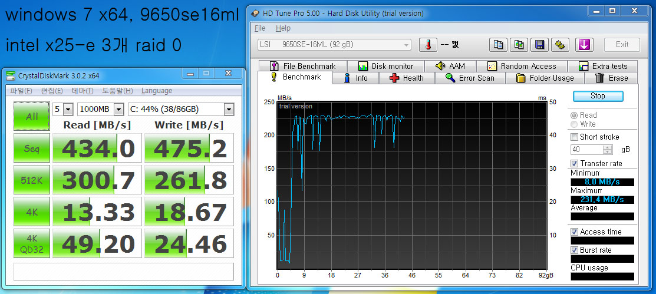
Task: Open the File Benchmark tab
Action: (303, 66)
